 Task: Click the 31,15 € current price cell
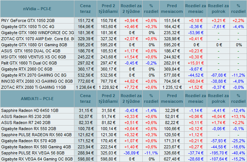86,110
